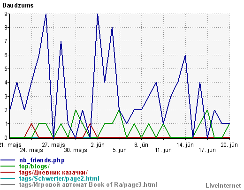The width and height of the screenshot is (244, 190).
Task: Click the Daudzums chart title
Action: coord(18,6)
